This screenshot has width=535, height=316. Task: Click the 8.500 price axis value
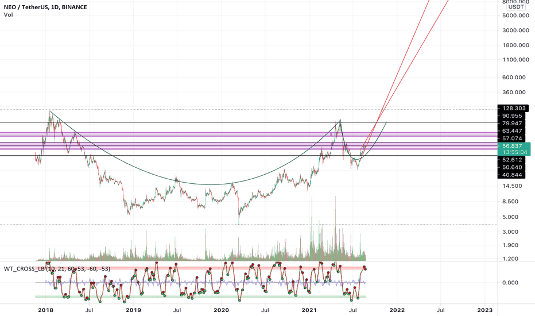coord(510,202)
